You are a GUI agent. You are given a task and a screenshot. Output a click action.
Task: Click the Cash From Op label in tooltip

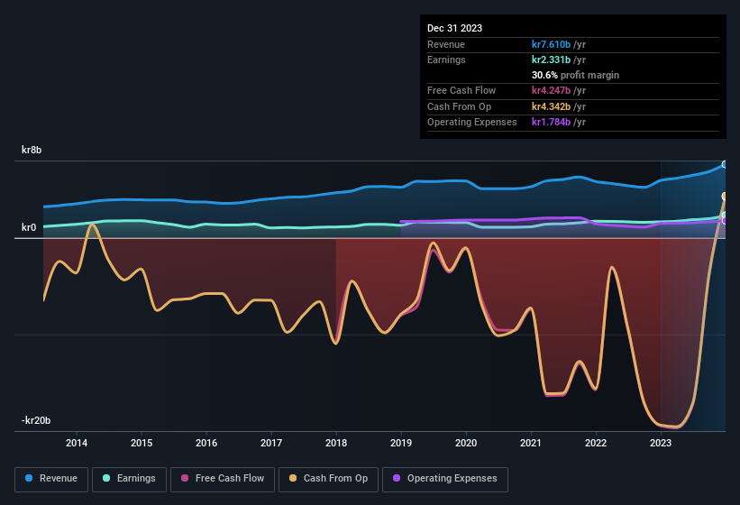click(x=459, y=106)
